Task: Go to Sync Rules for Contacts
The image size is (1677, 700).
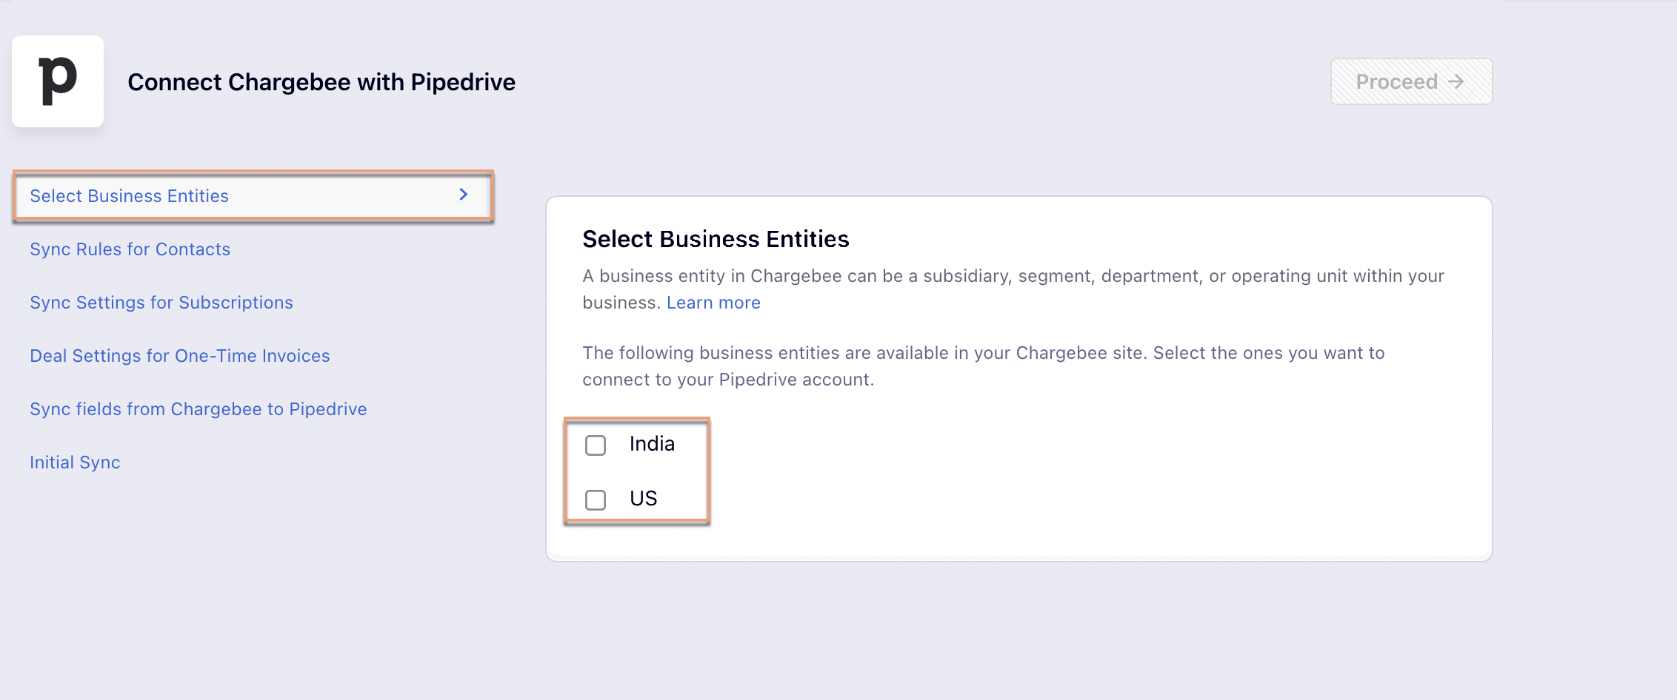Action: [130, 249]
